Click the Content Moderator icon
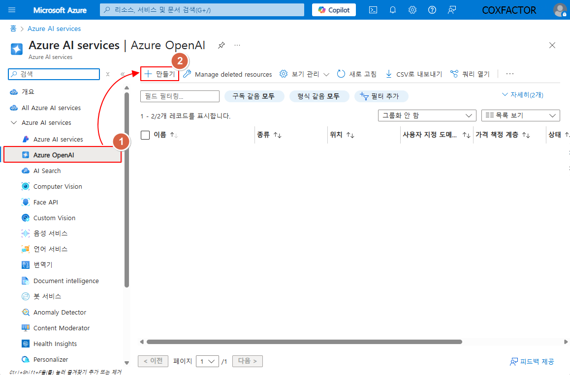Screen dimensions: 570x375 click(26, 328)
